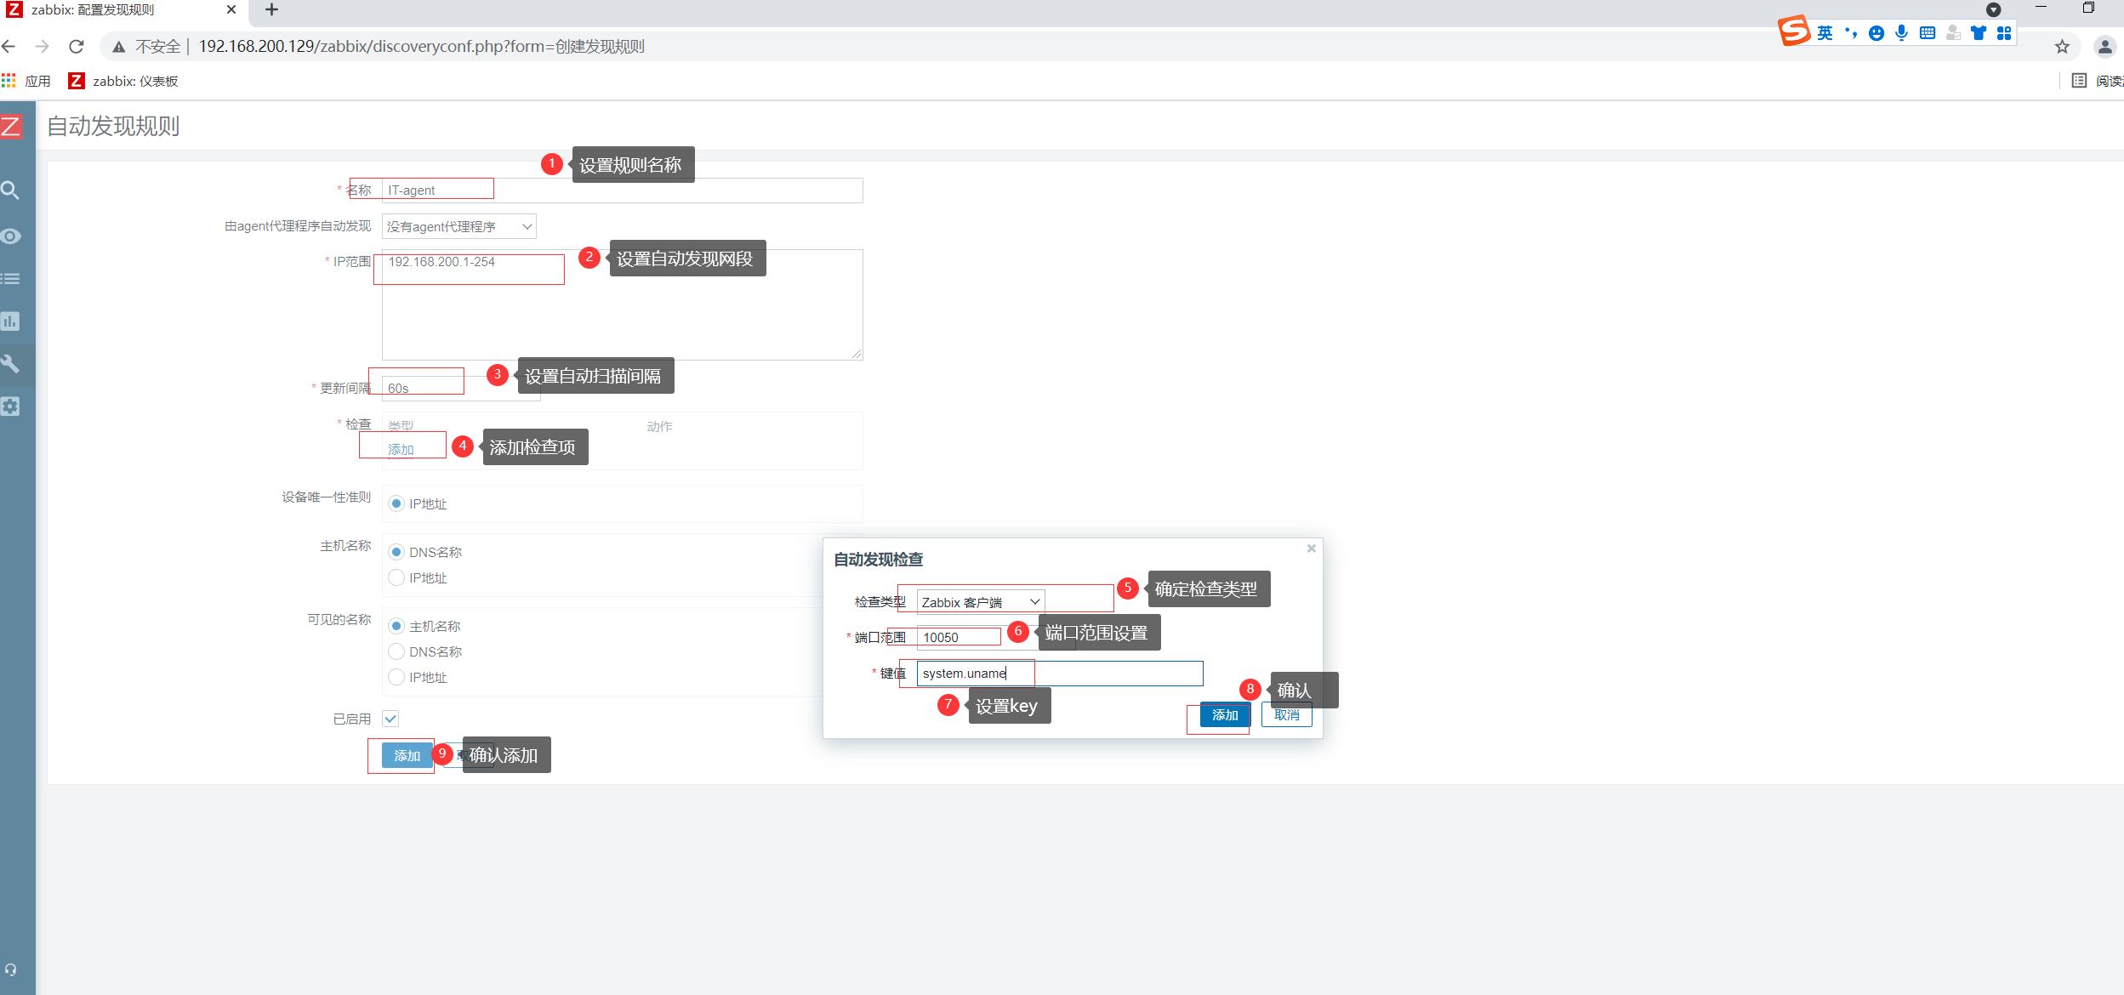
Task: Click the graph/chart icon in sidebar
Action: tap(16, 321)
